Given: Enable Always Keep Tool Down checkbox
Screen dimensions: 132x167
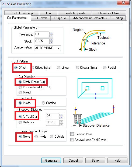Looking at the screenshot, I should (x=88, y=140).
